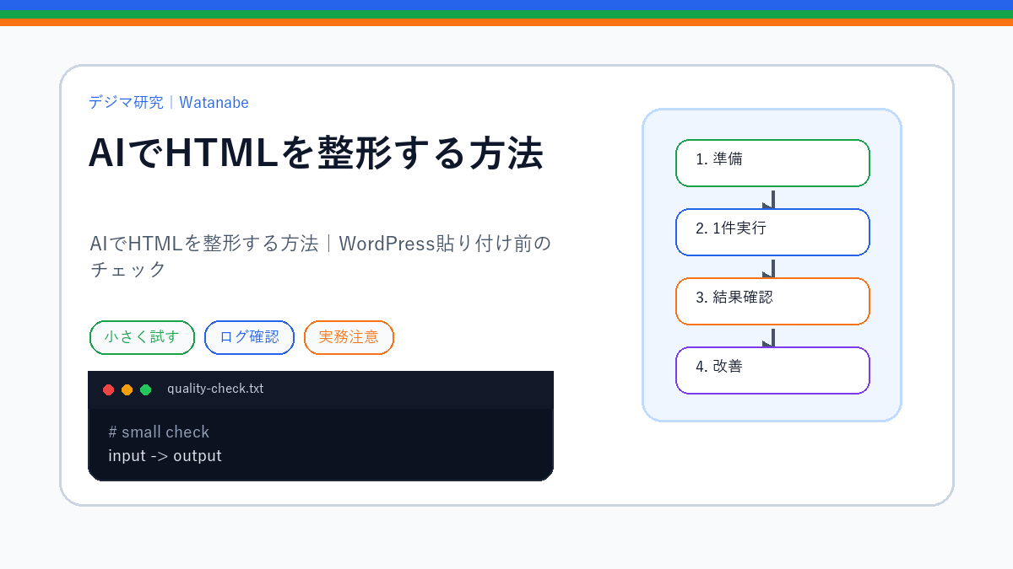Click the orange dot in code window
This screenshot has width=1013, height=569.
click(x=127, y=389)
